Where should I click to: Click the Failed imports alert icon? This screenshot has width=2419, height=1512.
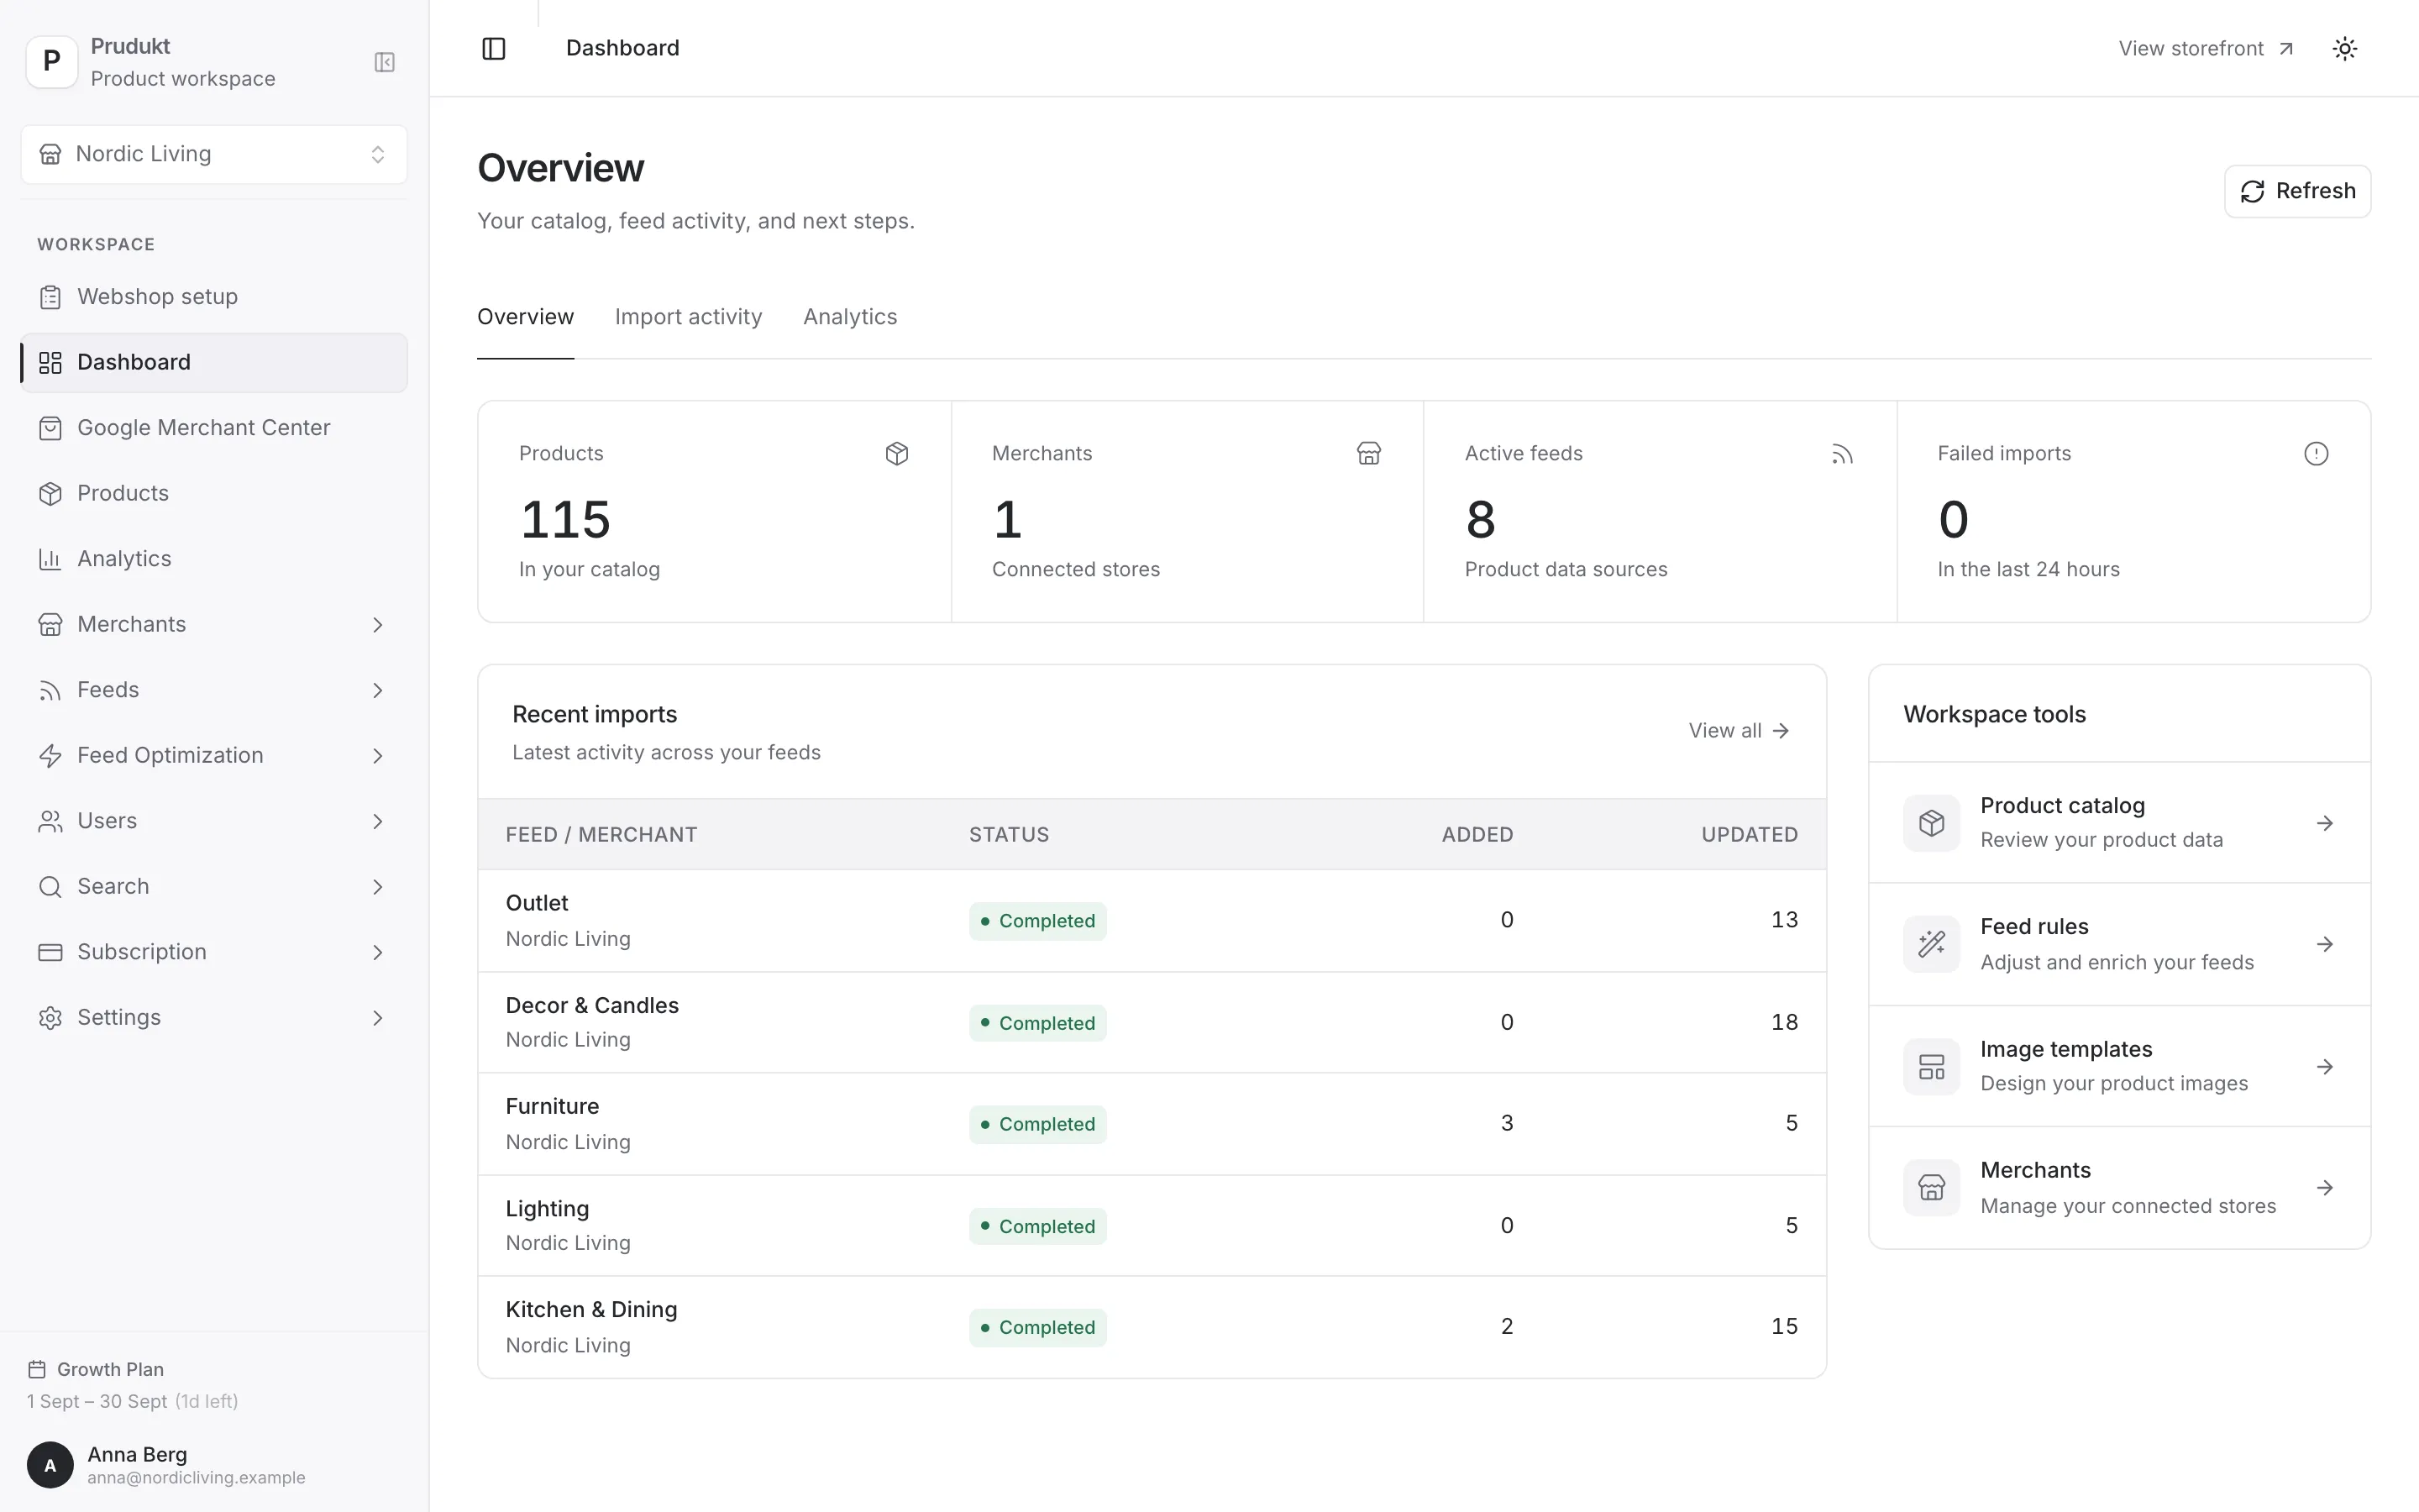pyautogui.click(x=2316, y=454)
